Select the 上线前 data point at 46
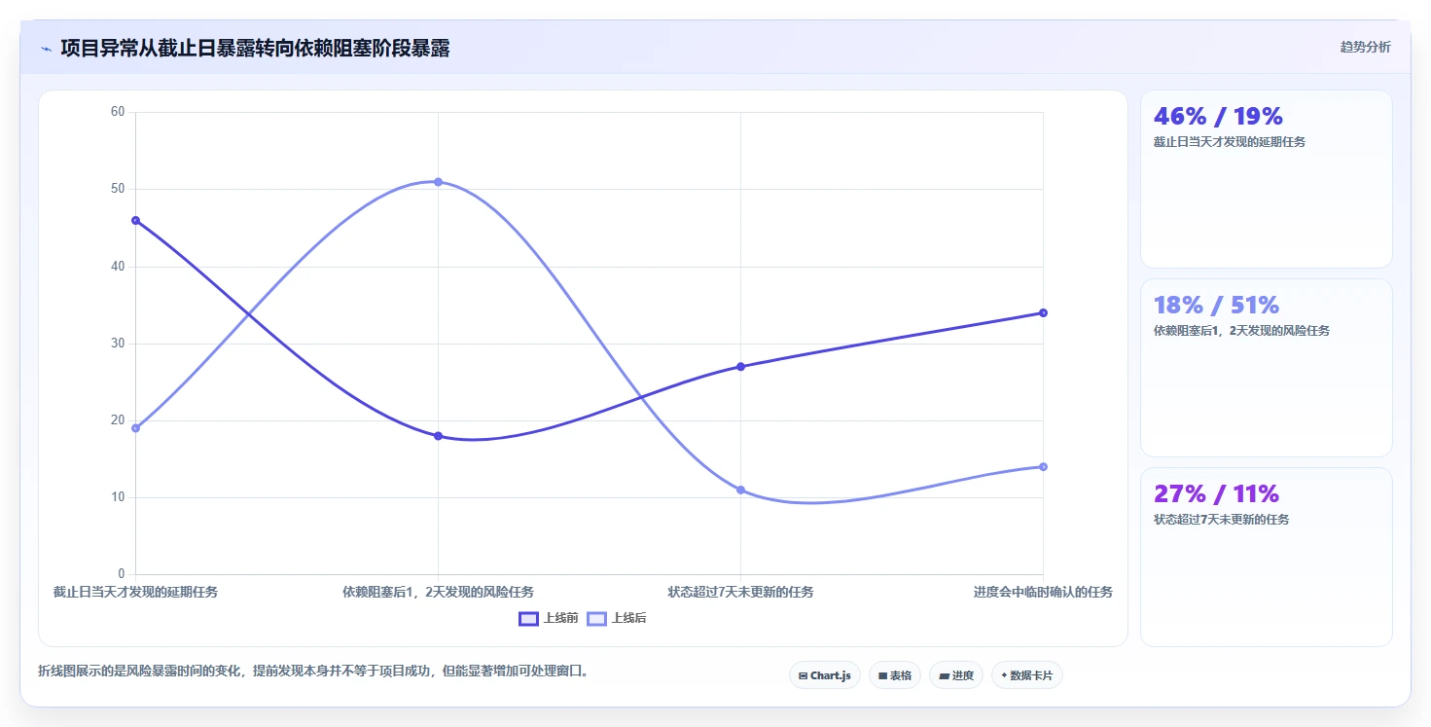 coord(135,220)
